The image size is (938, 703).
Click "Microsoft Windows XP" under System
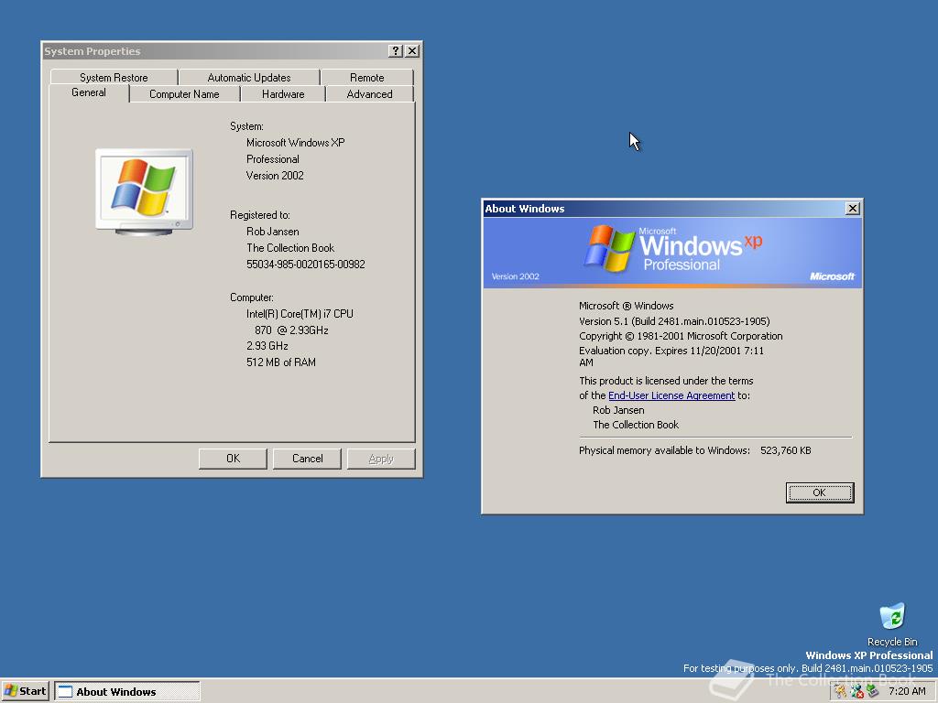(296, 143)
